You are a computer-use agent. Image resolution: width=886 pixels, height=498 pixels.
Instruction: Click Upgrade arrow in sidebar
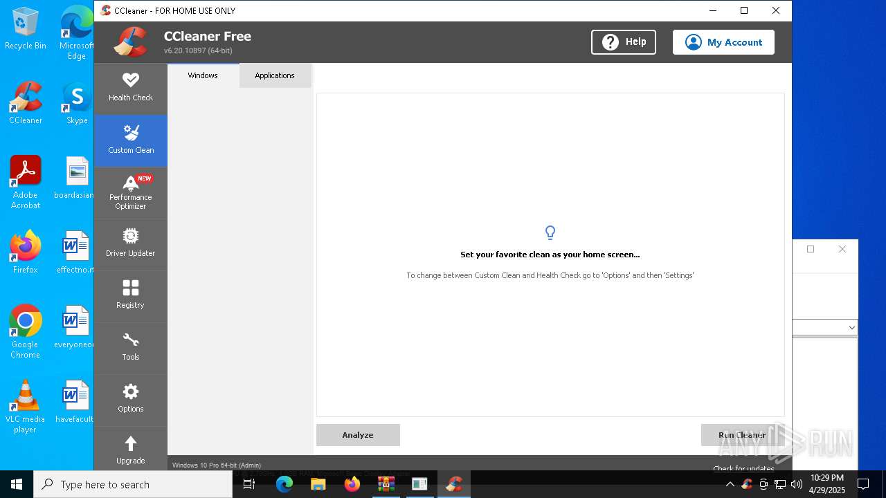click(x=131, y=450)
